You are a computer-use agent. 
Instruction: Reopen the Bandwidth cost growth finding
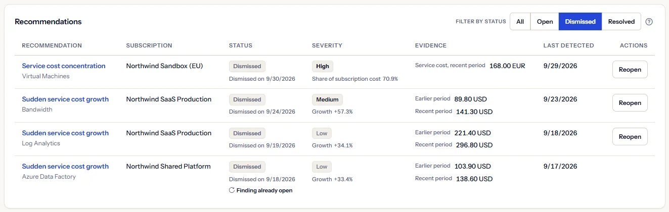tap(630, 103)
